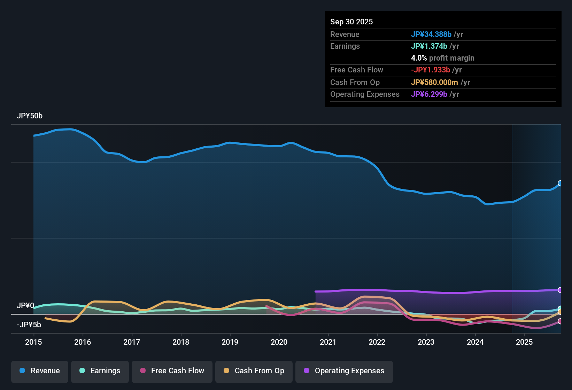This screenshot has height=390, width=572.
Task: Click the 2019 x-axis label
Action: pos(230,342)
